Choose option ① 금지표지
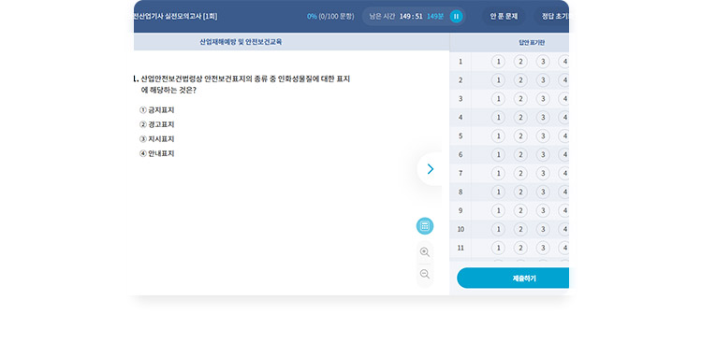This screenshot has height=343, width=702. [156, 110]
